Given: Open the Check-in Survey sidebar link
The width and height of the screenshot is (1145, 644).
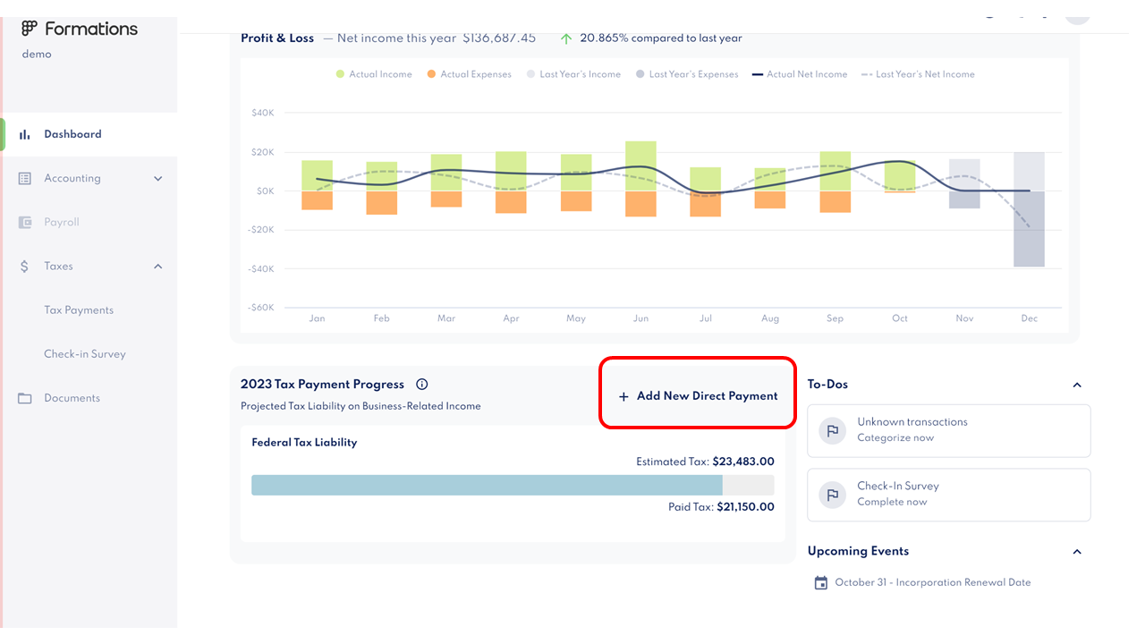Looking at the screenshot, I should coord(85,353).
